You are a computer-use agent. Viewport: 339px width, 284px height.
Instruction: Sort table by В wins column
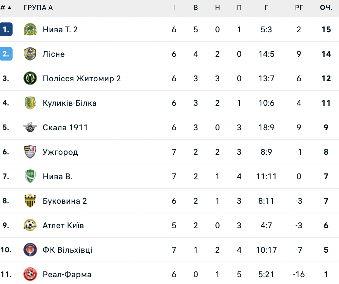pos(196,7)
